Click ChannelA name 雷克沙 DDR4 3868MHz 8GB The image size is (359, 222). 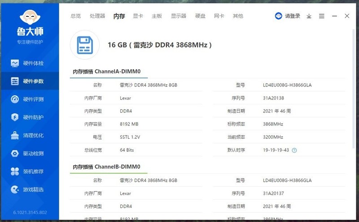click(149, 85)
